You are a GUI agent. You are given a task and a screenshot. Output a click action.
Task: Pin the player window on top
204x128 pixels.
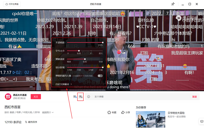coord(173,4)
